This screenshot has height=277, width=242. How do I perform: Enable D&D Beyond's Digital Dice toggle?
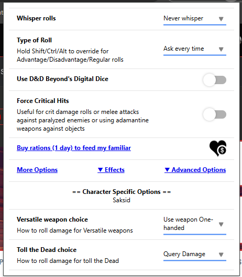point(215,80)
